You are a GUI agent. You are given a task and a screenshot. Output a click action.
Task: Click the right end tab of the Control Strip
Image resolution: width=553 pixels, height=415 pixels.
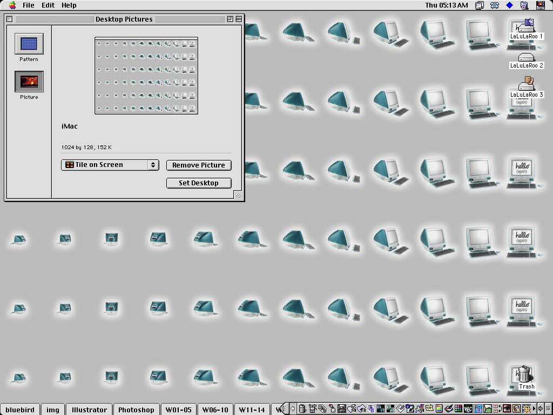click(549, 409)
